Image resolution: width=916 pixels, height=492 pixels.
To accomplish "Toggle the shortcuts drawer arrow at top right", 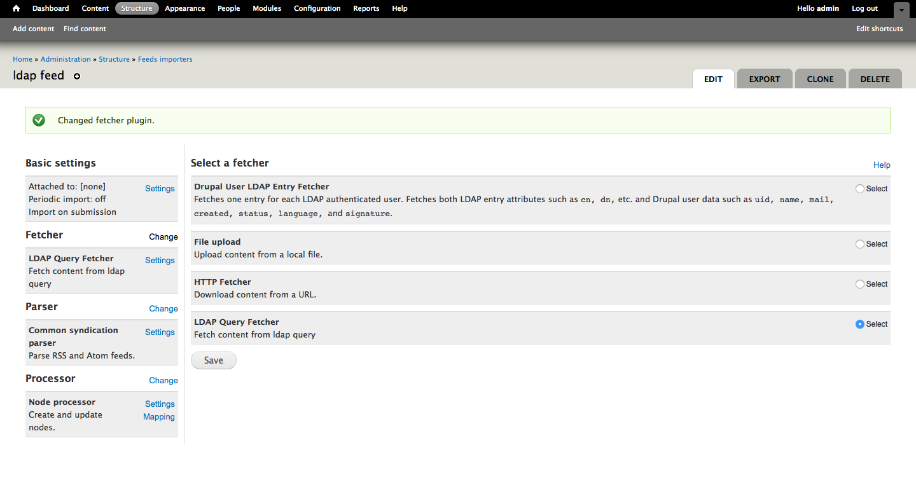I will pos(901,10).
